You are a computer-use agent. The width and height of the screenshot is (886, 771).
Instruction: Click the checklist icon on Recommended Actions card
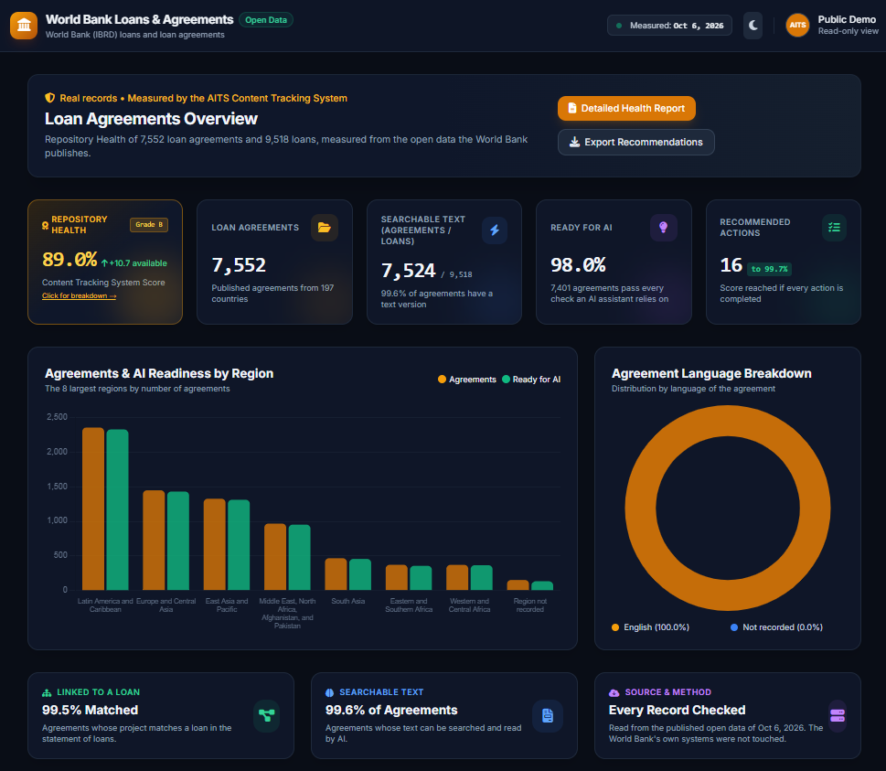[834, 228]
